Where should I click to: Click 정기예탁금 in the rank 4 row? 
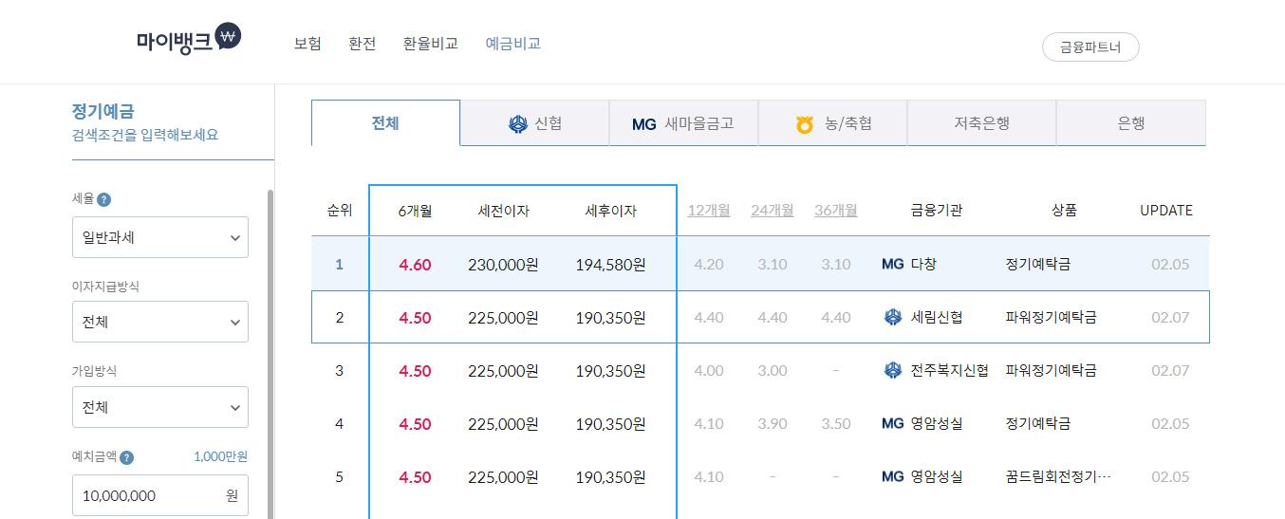1038,423
